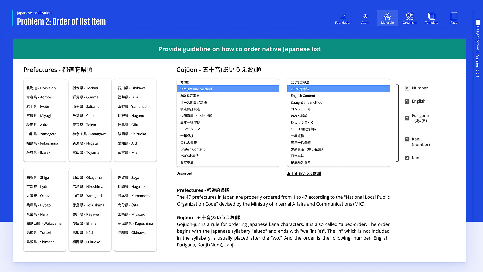
Task: Select the Template stacked-pages icon
Action: click(432, 16)
